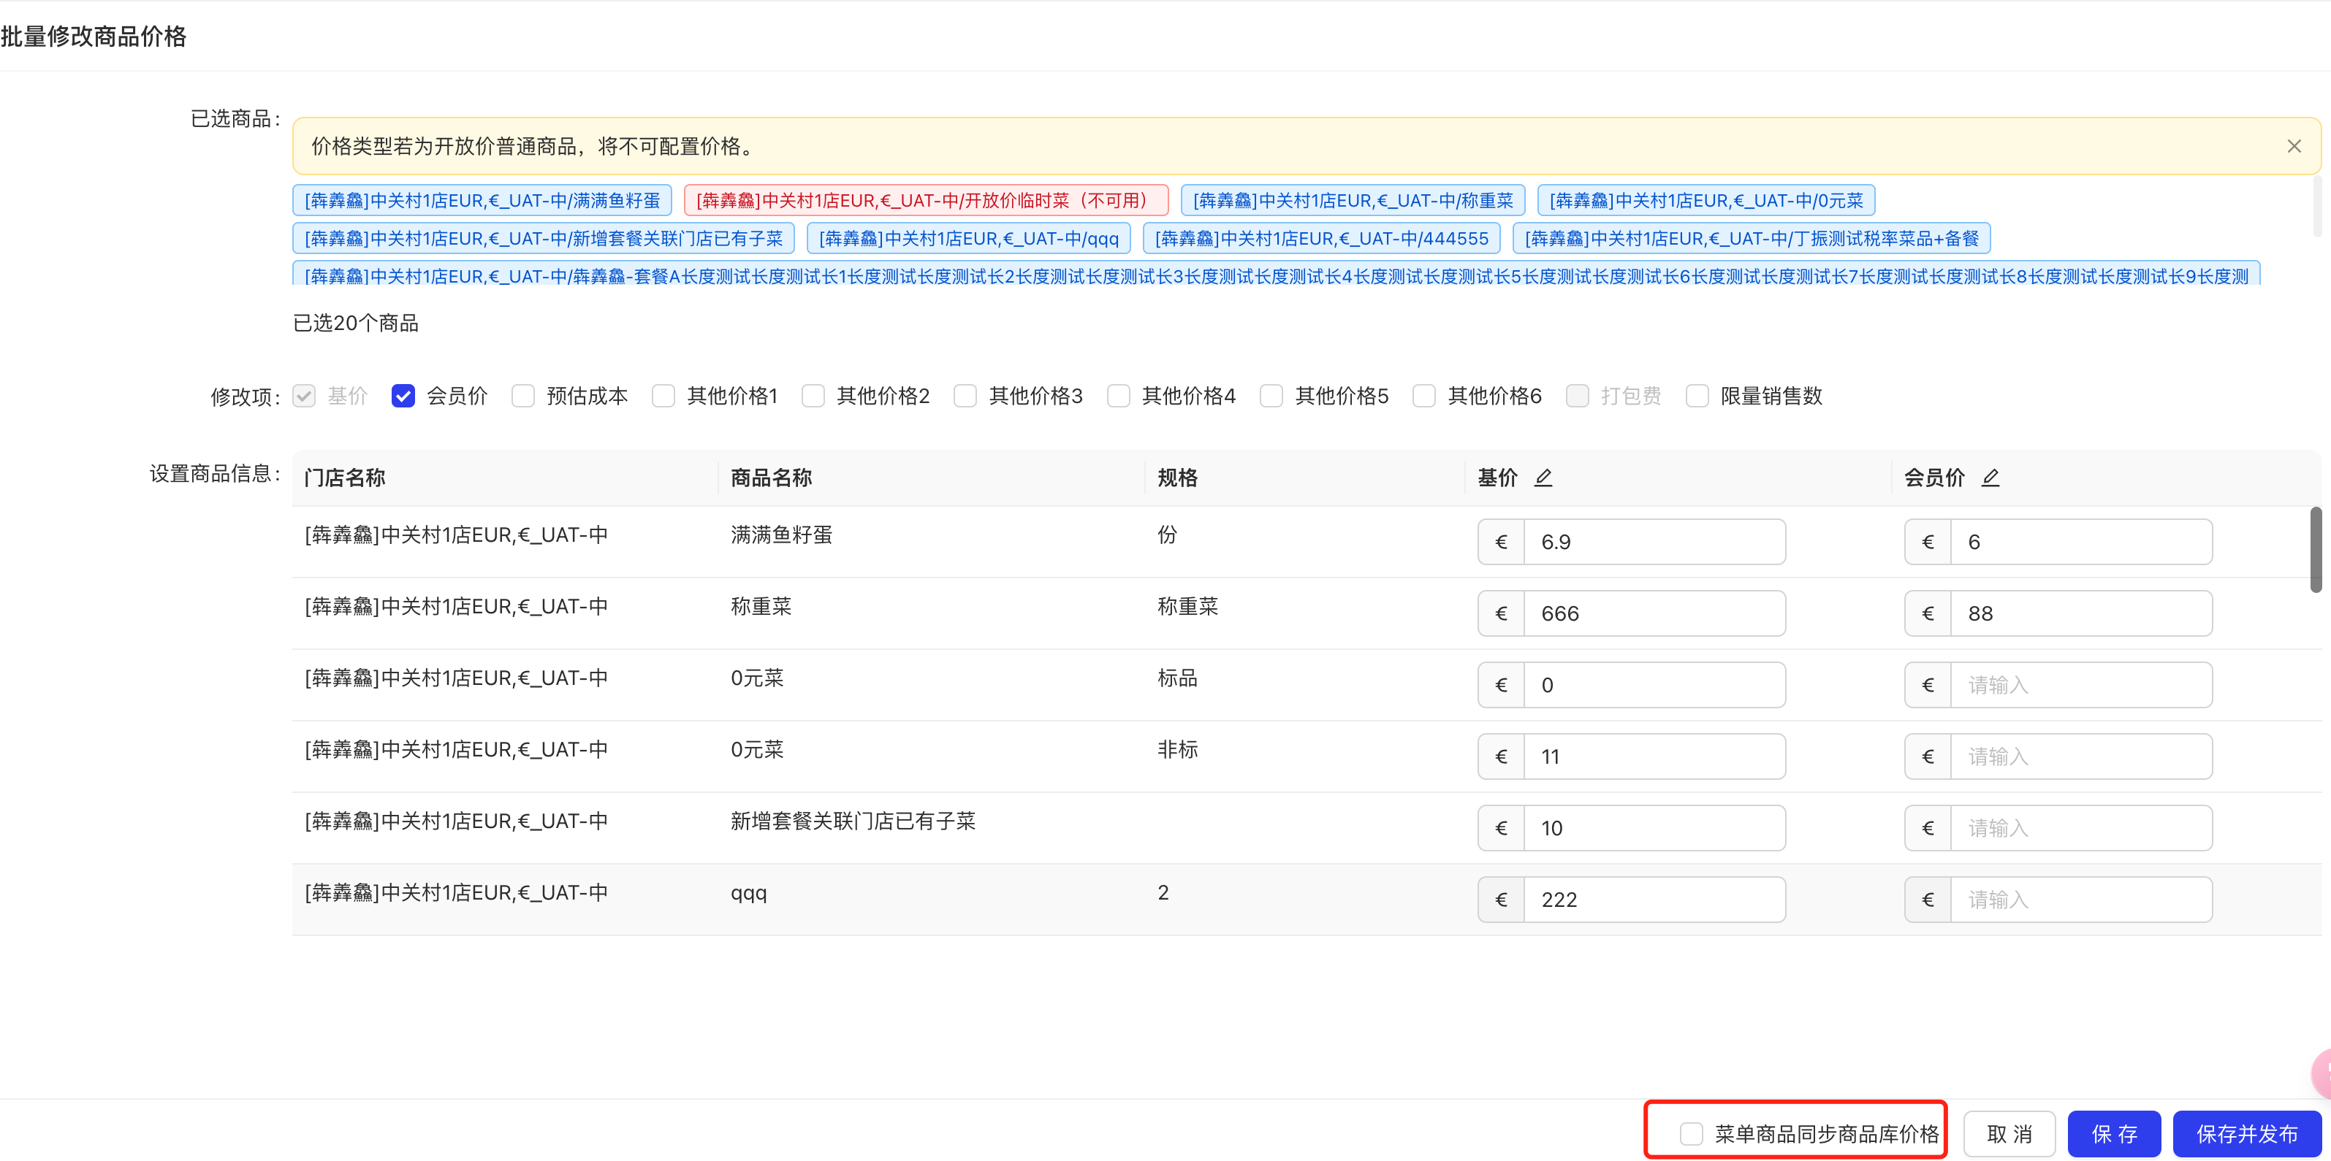Enable the 其他价格5 checkbox
Screen dimensions: 2331x1161
point(1271,396)
